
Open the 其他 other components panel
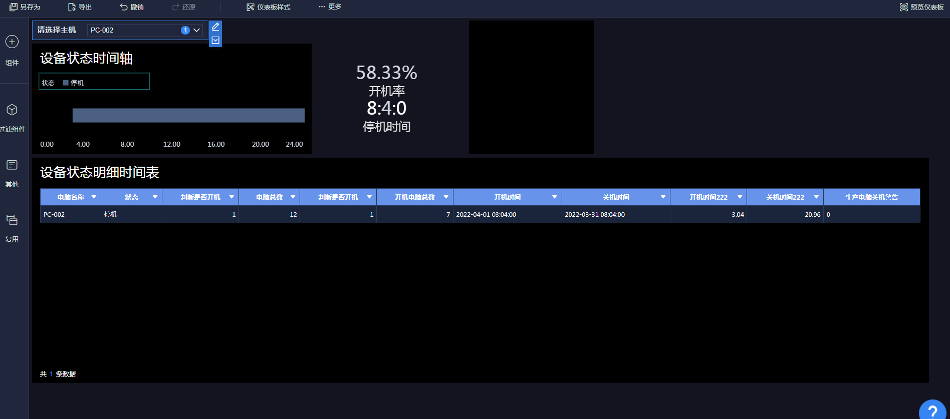12,173
